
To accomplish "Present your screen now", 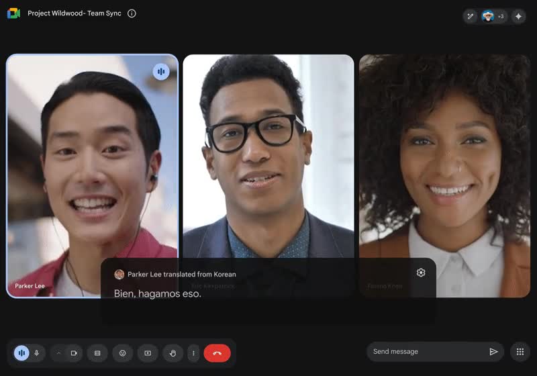I will click(x=148, y=353).
